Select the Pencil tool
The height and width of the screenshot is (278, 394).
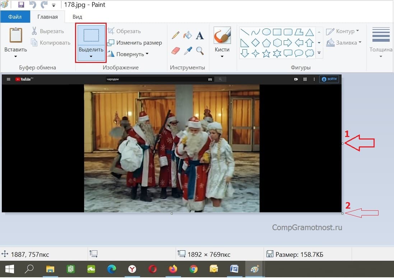[175, 35]
